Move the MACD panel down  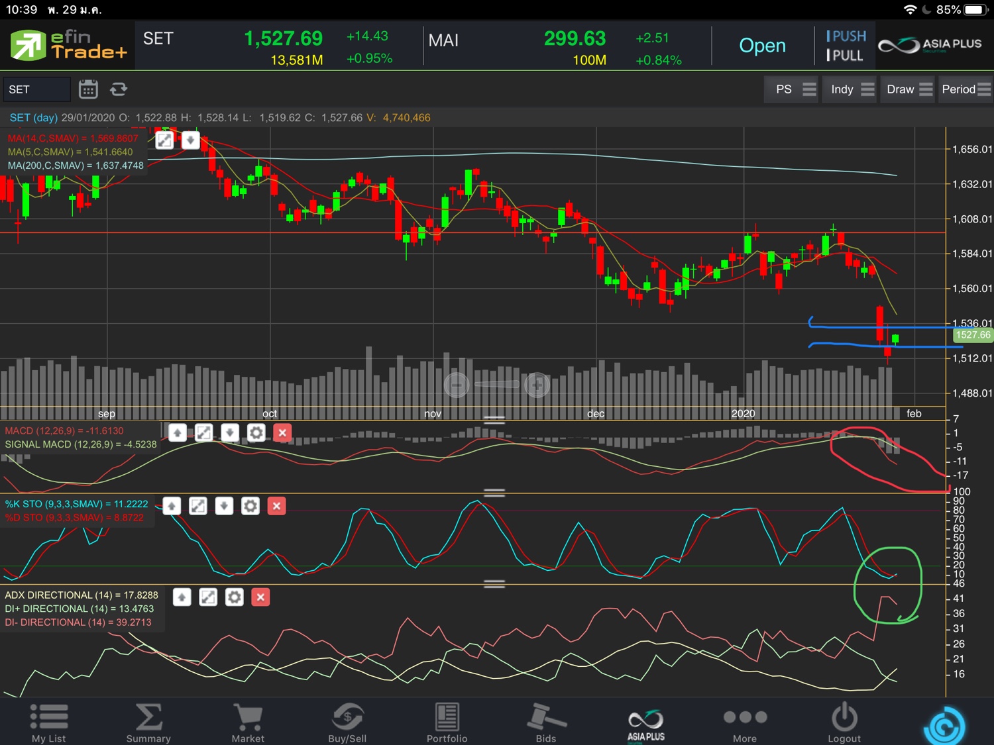(229, 433)
